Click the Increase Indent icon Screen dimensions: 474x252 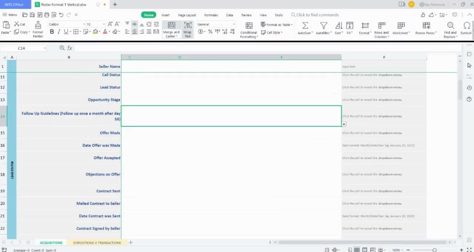click(x=156, y=24)
